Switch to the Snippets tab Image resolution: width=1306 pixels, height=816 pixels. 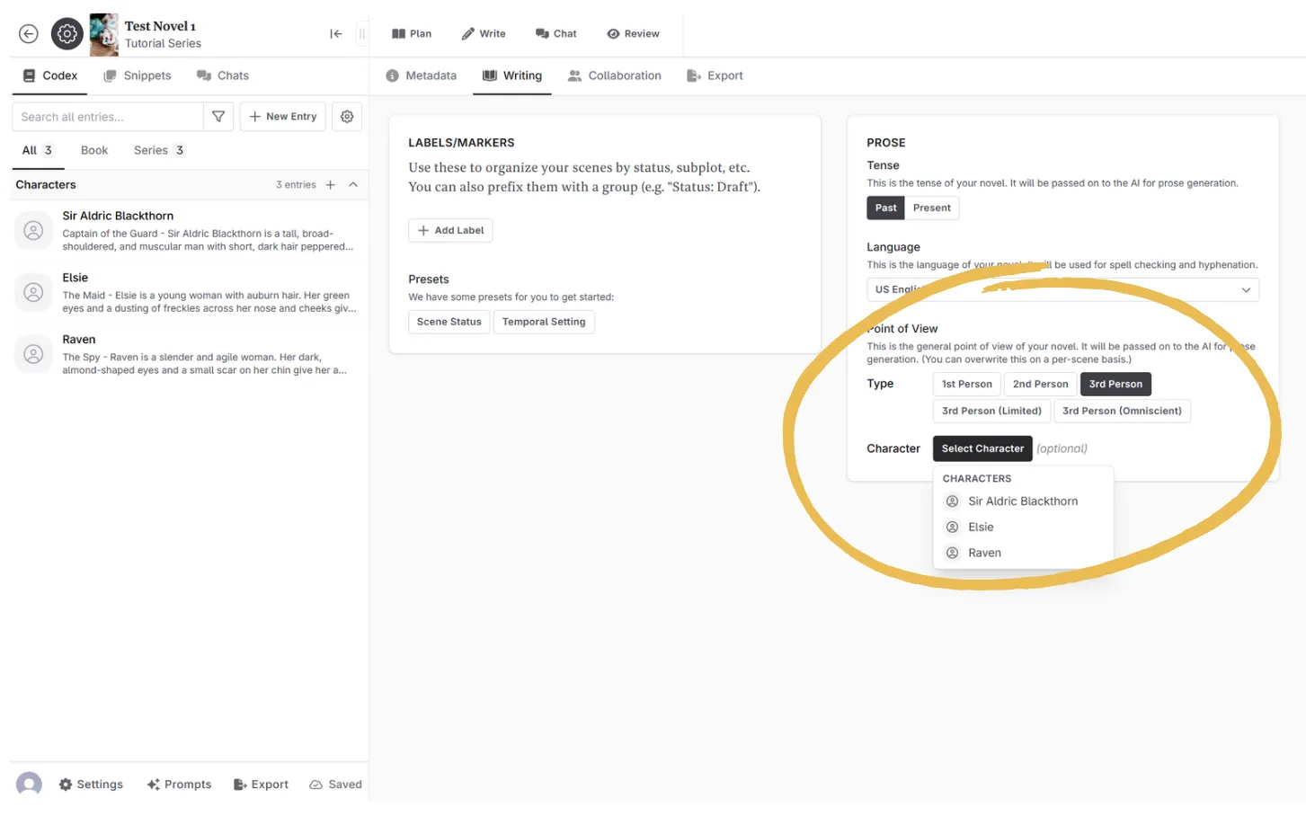point(138,75)
